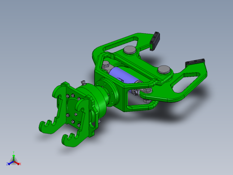The height and width of the screenshot is (175, 233).
Task: Pick the black pad on the upper jaw tip
Action: tap(155, 41)
